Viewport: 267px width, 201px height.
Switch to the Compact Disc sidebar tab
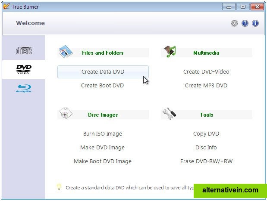24,50
